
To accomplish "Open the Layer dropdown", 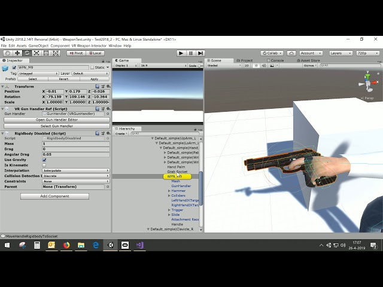I will tap(90, 73).
